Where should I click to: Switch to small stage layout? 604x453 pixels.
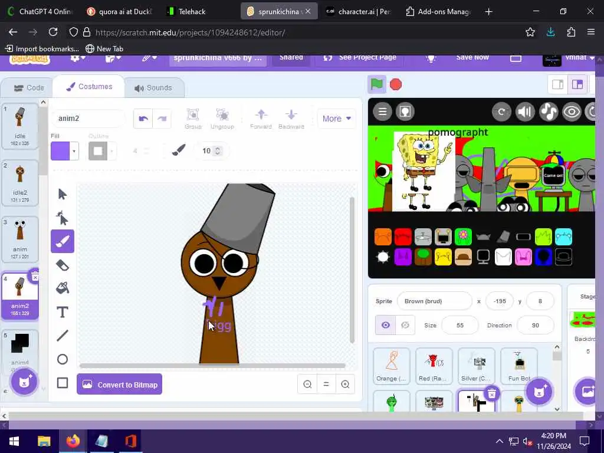pyautogui.click(x=557, y=84)
